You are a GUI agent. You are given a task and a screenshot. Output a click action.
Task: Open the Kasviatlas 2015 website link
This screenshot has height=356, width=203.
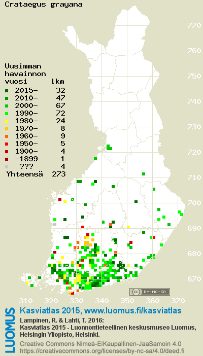[100, 310]
